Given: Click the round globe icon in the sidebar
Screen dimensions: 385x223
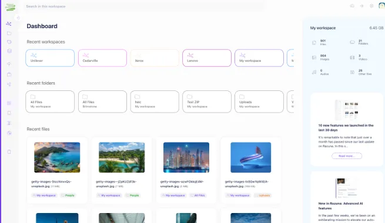Looking at the screenshot, I should point(9,133).
